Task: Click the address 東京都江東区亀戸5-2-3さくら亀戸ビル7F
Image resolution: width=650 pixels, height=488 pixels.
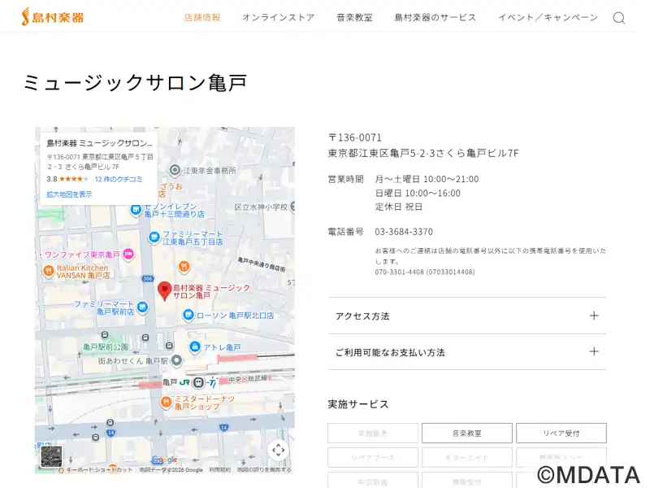Action: [423, 153]
